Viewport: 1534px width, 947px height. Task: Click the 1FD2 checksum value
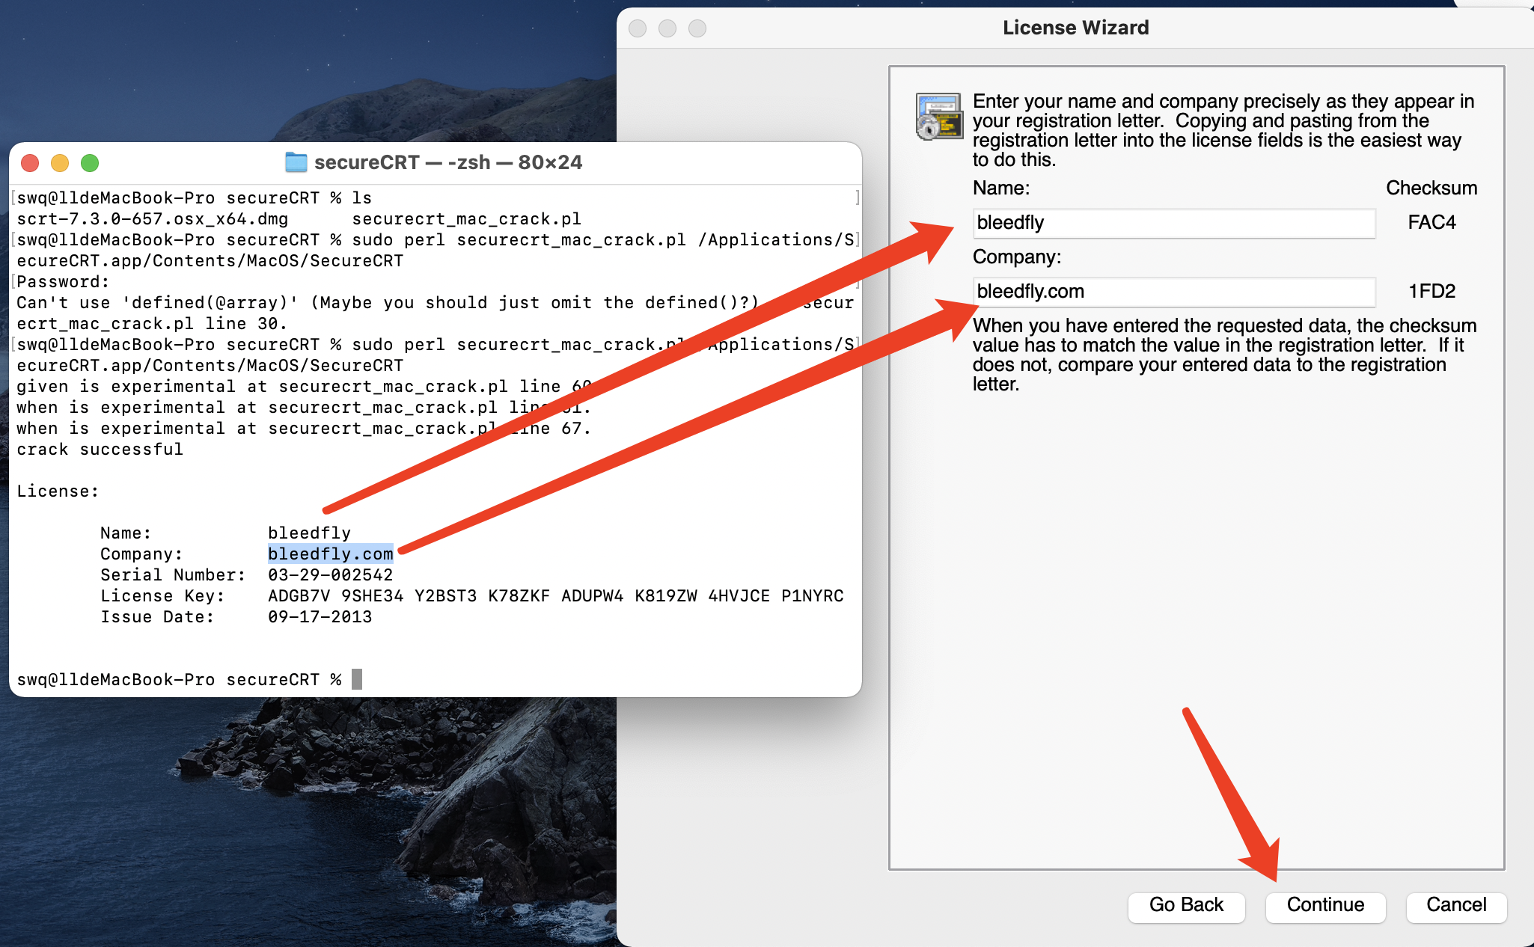point(1431,292)
